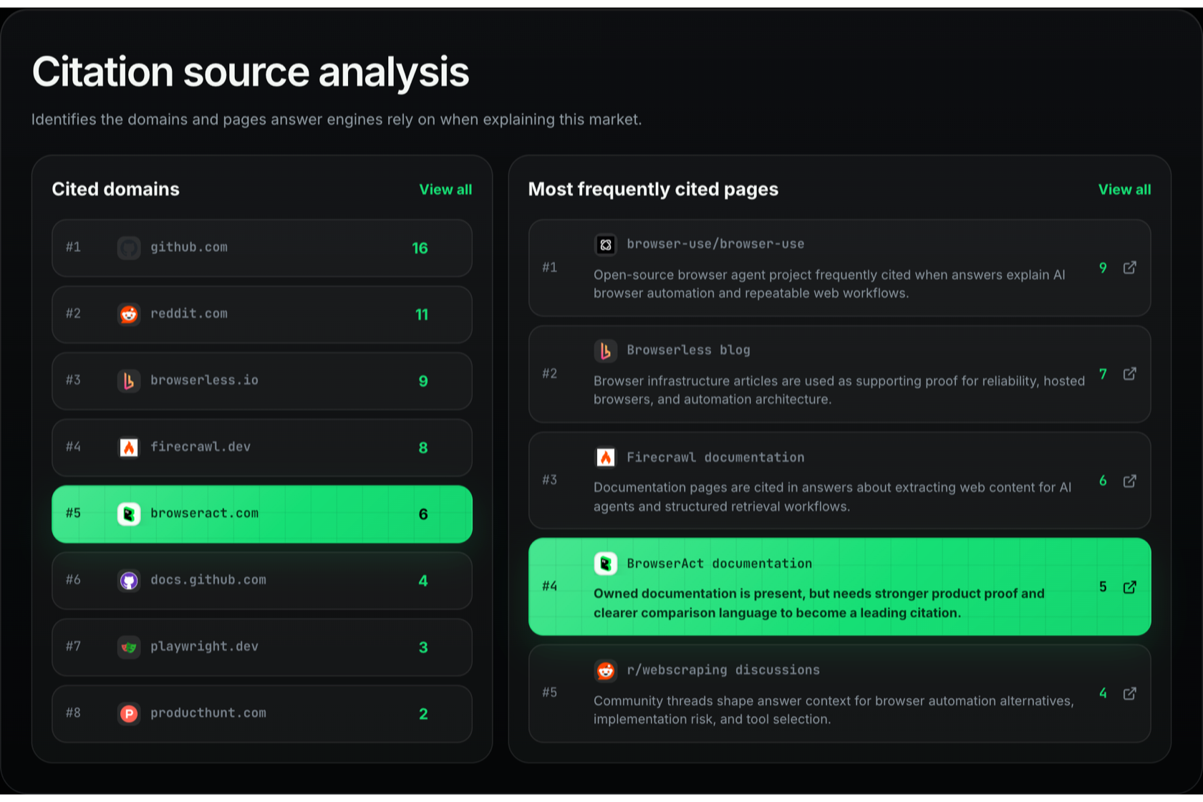Click the count 5 on BrowserAct documentation page

[x=1103, y=587]
